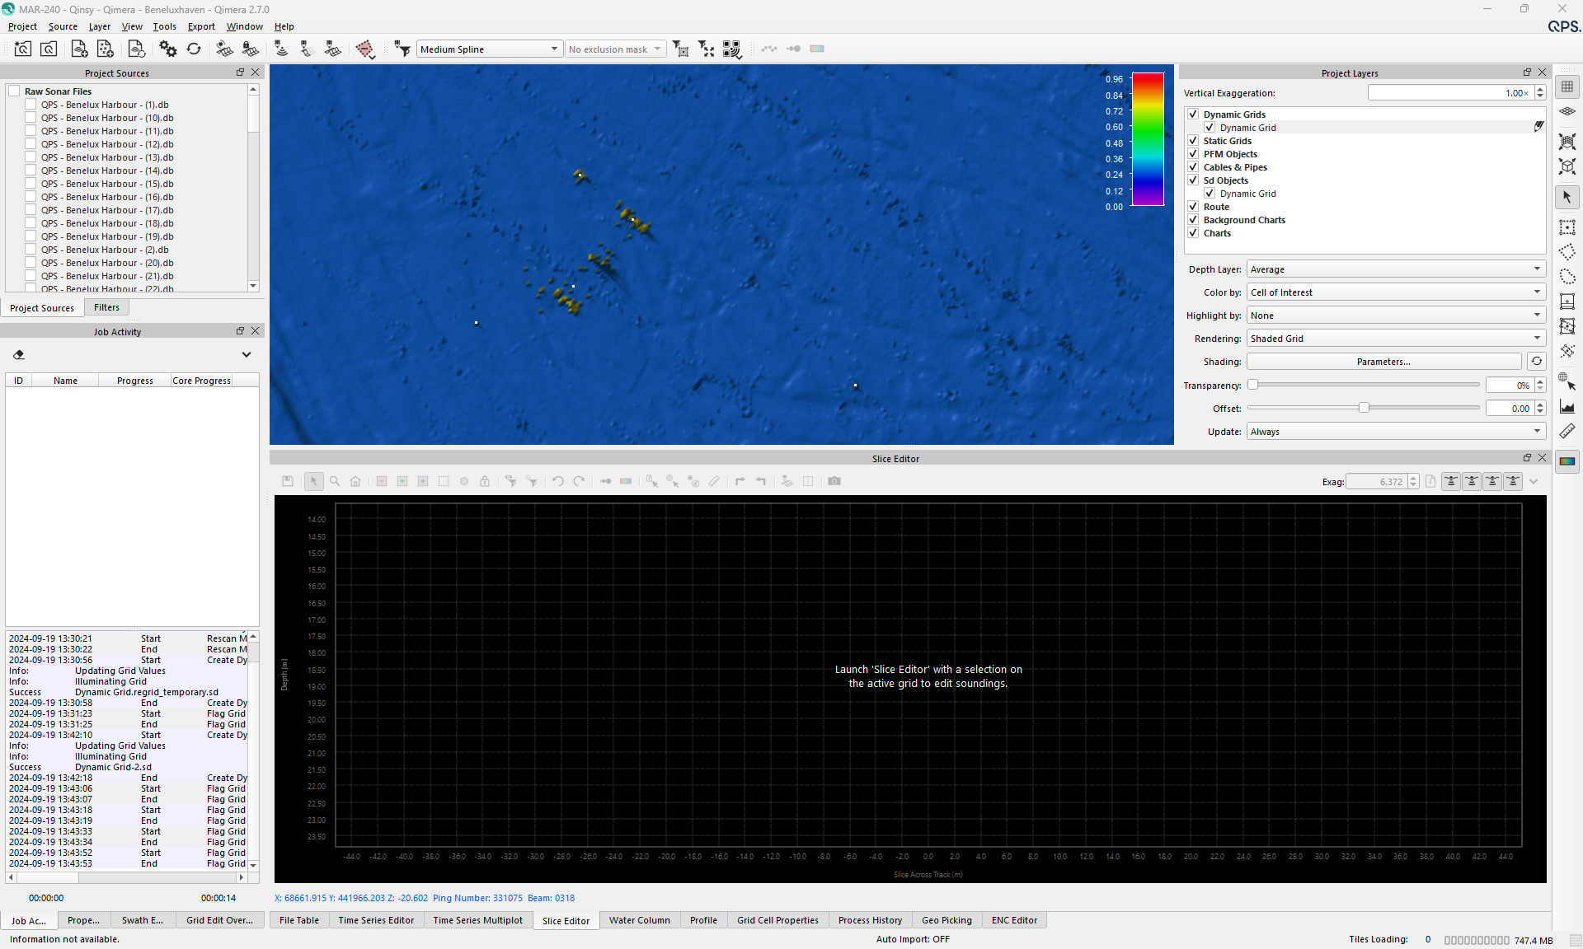This screenshot has height=949, width=1583.
Task: Toggle the QPS - Benelux Harbour - (10).db checkbox
Action: [x=31, y=117]
